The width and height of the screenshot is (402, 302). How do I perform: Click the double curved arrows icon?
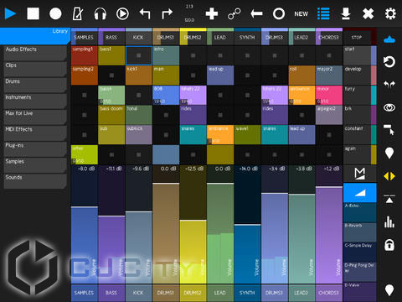(x=389, y=85)
